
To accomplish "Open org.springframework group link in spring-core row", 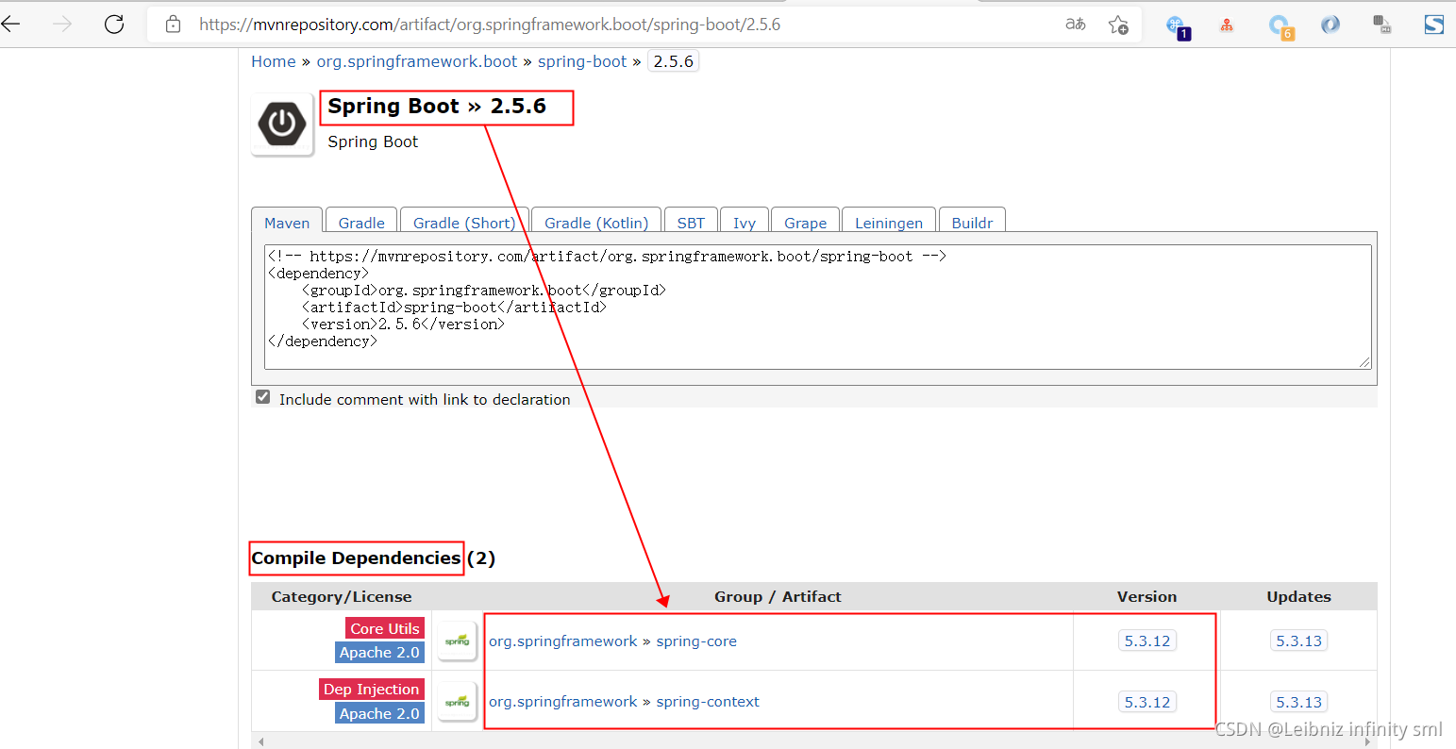I will pyautogui.click(x=563, y=641).
